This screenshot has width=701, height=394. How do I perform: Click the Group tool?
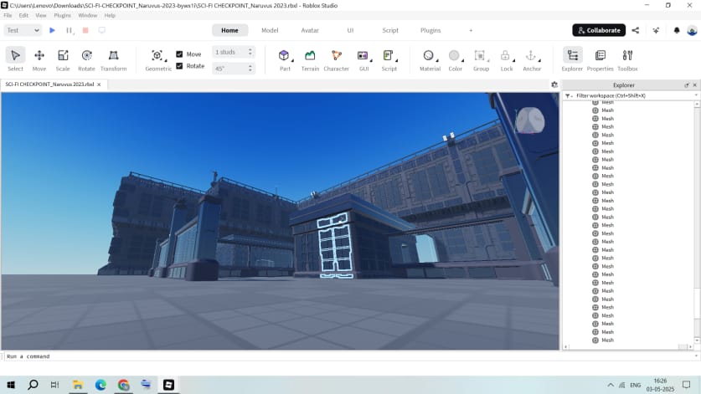click(480, 59)
